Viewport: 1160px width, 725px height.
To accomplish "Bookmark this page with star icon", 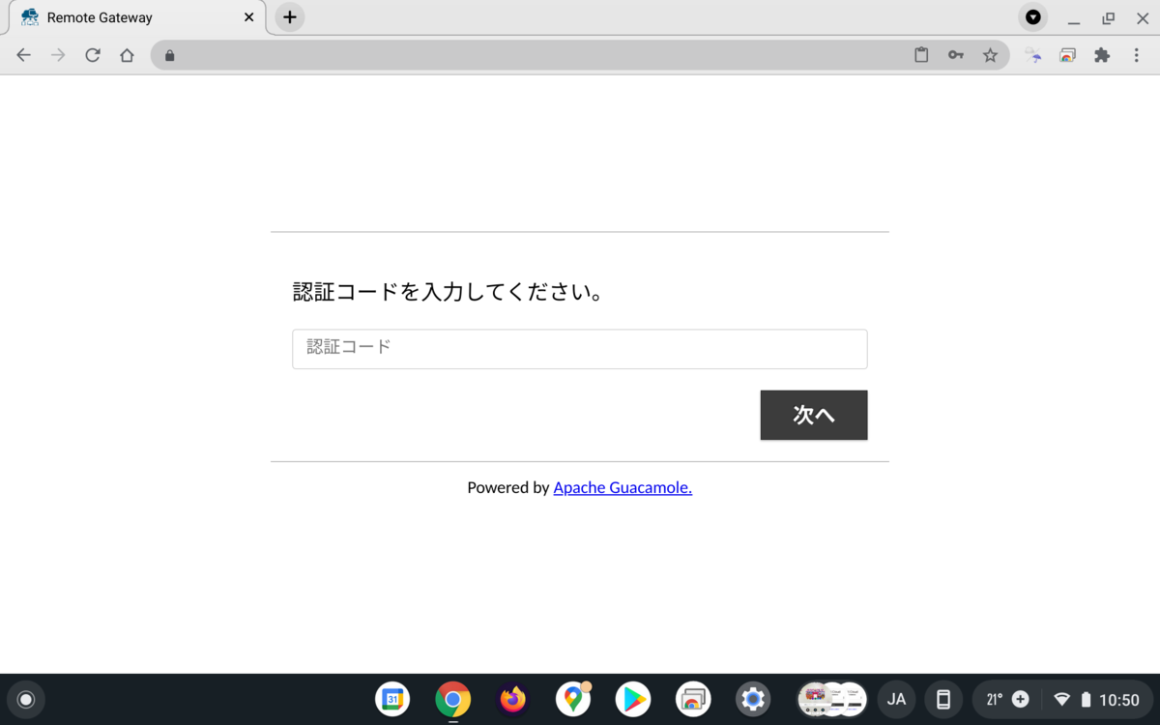I will point(990,55).
